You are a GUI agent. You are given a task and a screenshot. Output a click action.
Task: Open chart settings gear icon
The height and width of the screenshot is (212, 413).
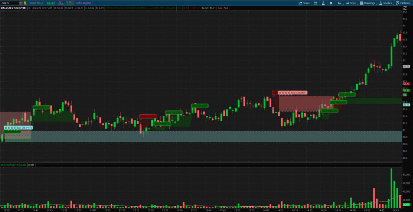331,3
